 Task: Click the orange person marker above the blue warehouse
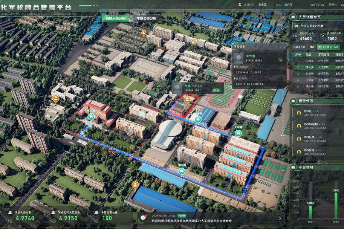coord(135,185)
